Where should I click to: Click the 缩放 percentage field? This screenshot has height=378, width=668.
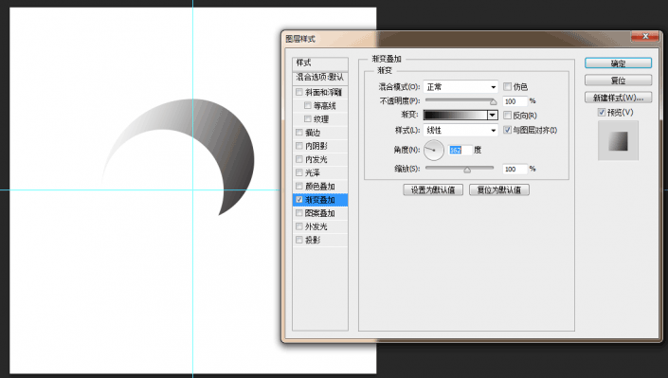click(x=515, y=169)
